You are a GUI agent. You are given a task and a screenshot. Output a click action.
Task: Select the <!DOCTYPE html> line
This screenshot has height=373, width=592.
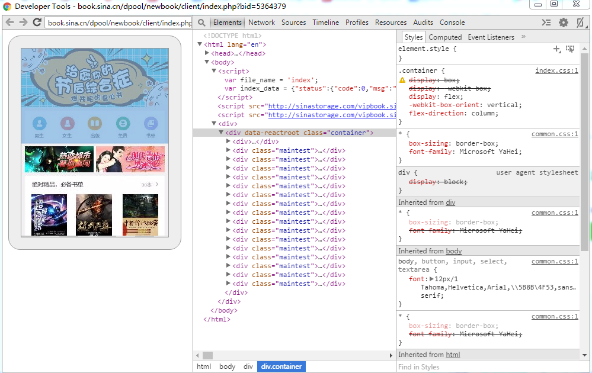click(232, 36)
